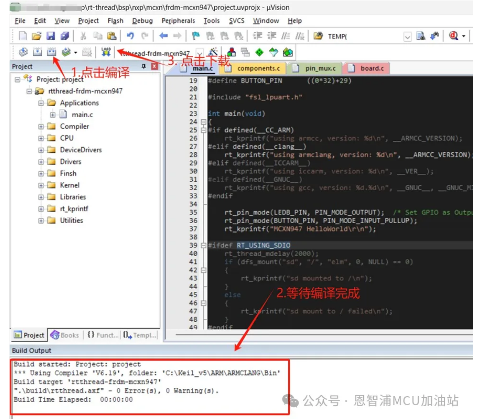
Task: Open the Peripherals menu
Action: click(x=178, y=21)
